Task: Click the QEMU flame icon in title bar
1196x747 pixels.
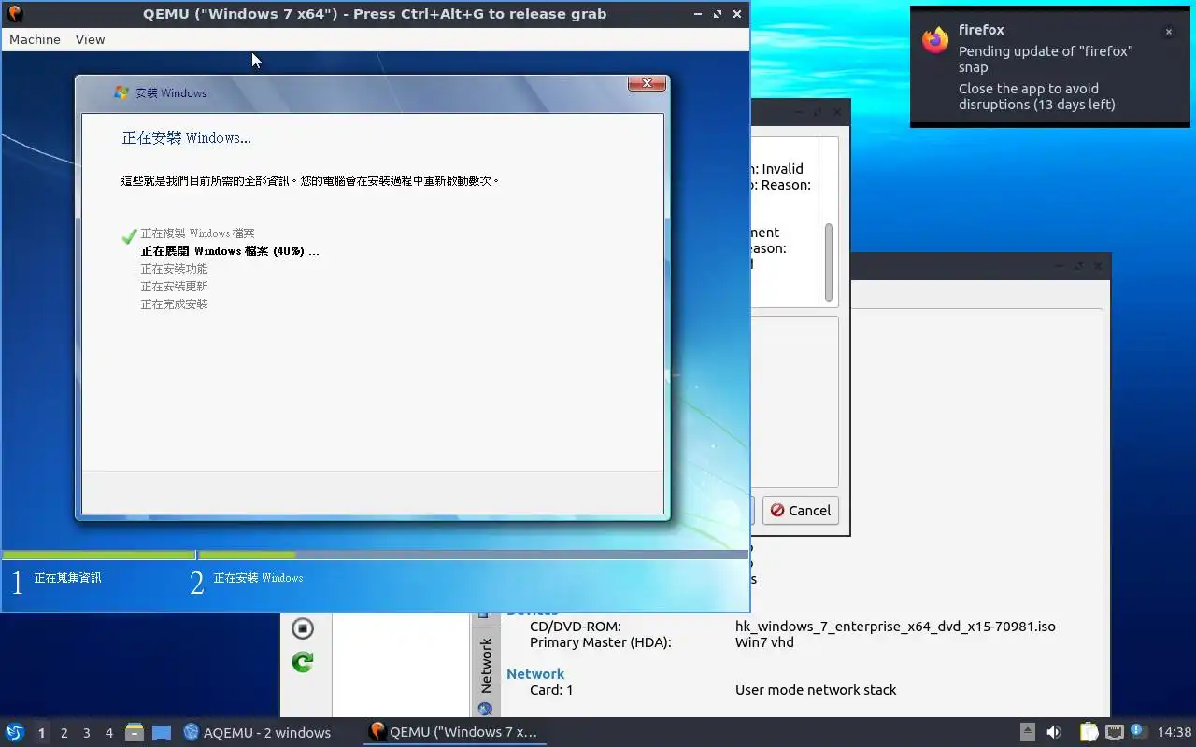Action: point(15,14)
